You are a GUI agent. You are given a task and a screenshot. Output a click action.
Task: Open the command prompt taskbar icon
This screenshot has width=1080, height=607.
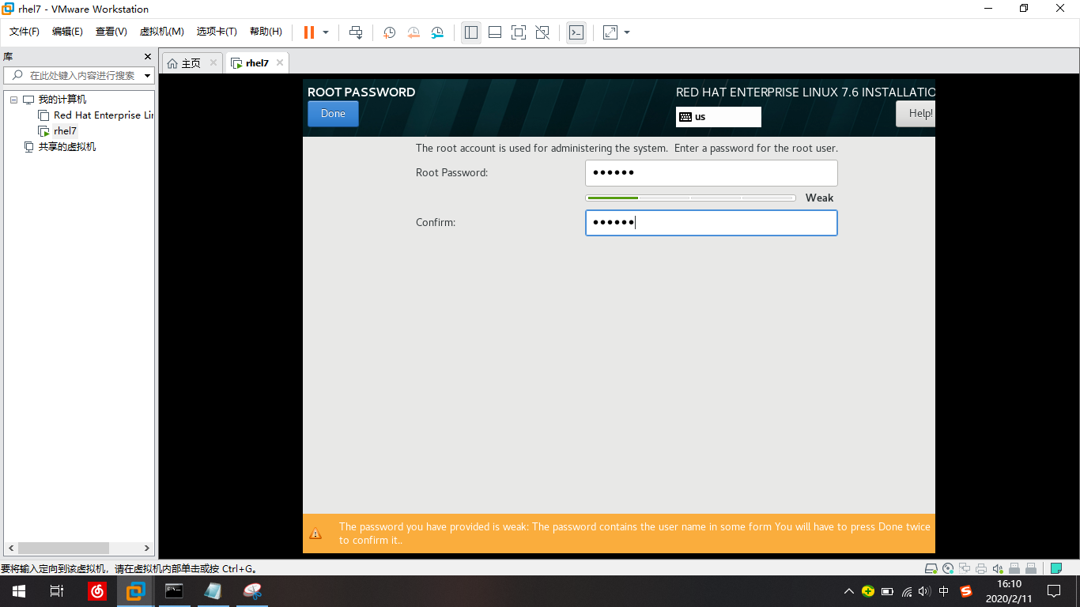coord(175,591)
